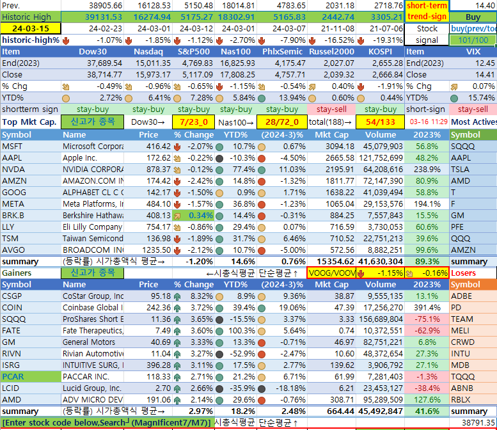
Task: Click the green circle in FATE YTD% cell
Action: (219, 331)
